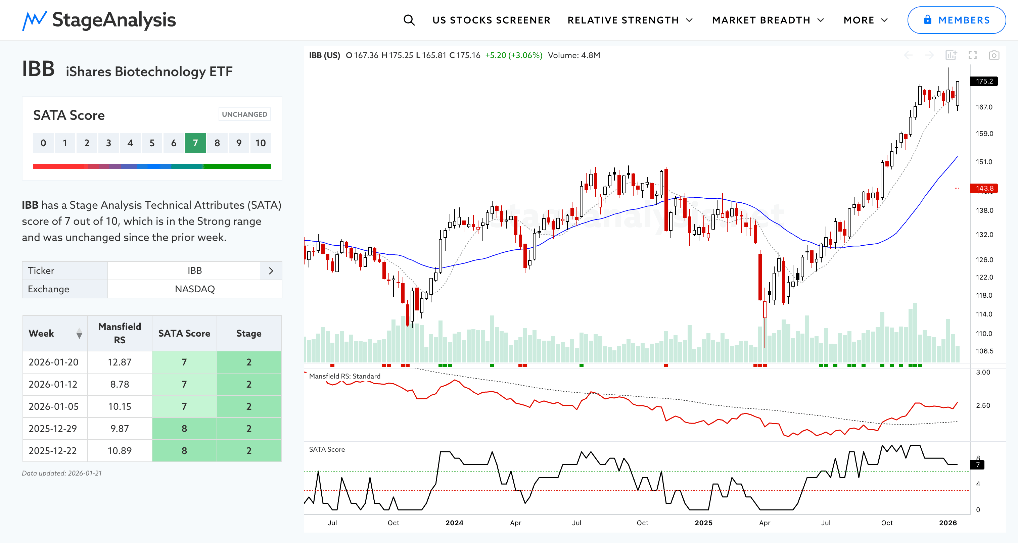Image resolution: width=1018 pixels, height=543 pixels.
Task: Click the add indicator chart icon
Action: 951,55
